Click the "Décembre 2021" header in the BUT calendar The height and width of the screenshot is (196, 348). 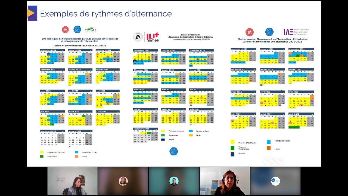click(52, 69)
